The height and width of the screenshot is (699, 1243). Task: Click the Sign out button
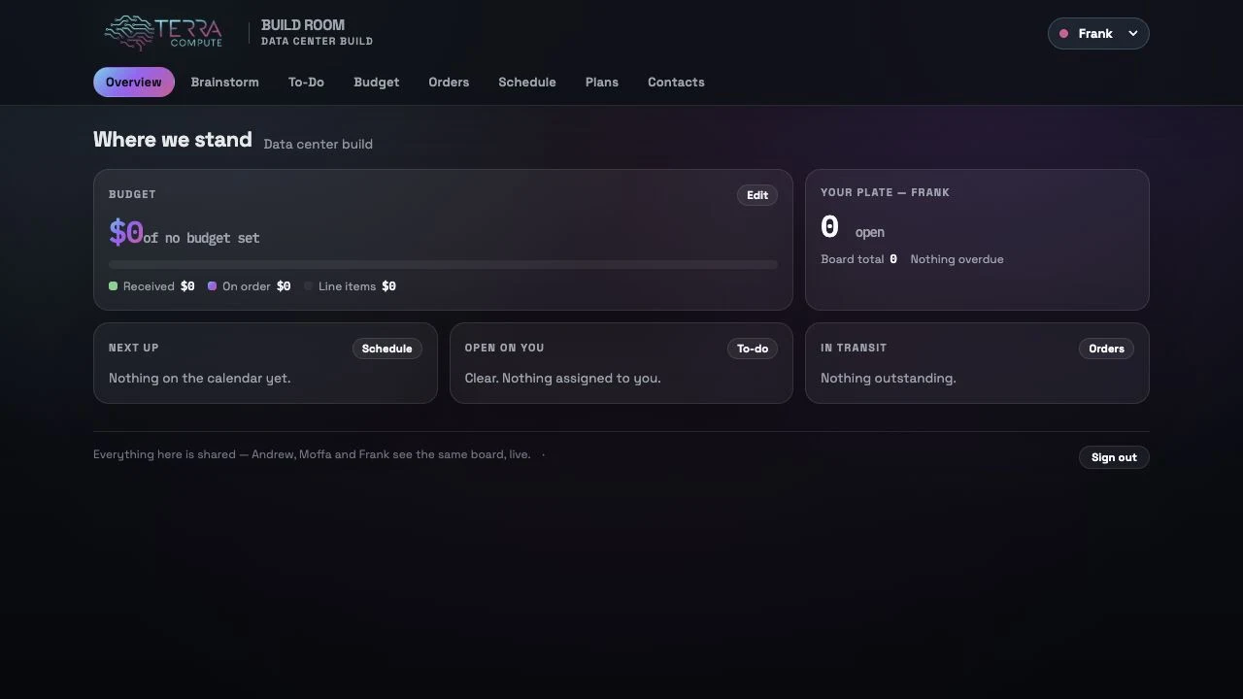point(1114,457)
